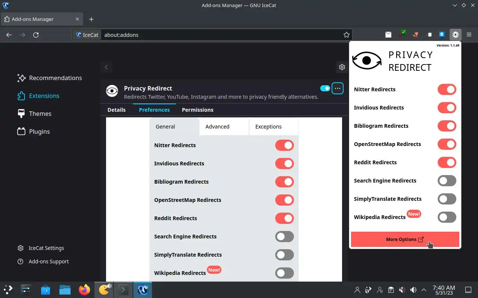Click the green checkmark extension icon
Viewport: 478px width, 298px height.
[x=403, y=34]
